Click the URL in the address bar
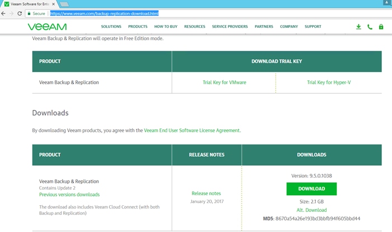392x232 pixels. click(x=104, y=13)
